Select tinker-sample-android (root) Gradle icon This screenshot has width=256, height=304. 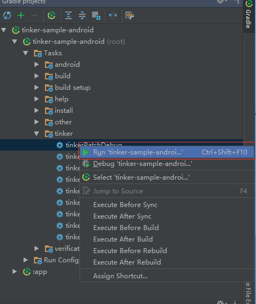coord(27,42)
